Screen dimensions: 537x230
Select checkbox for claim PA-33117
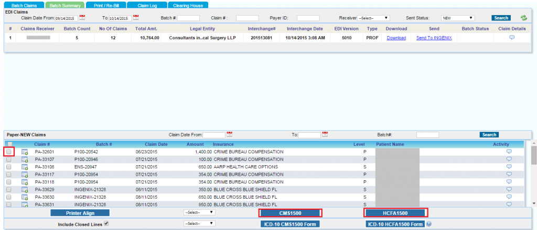point(9,175)
